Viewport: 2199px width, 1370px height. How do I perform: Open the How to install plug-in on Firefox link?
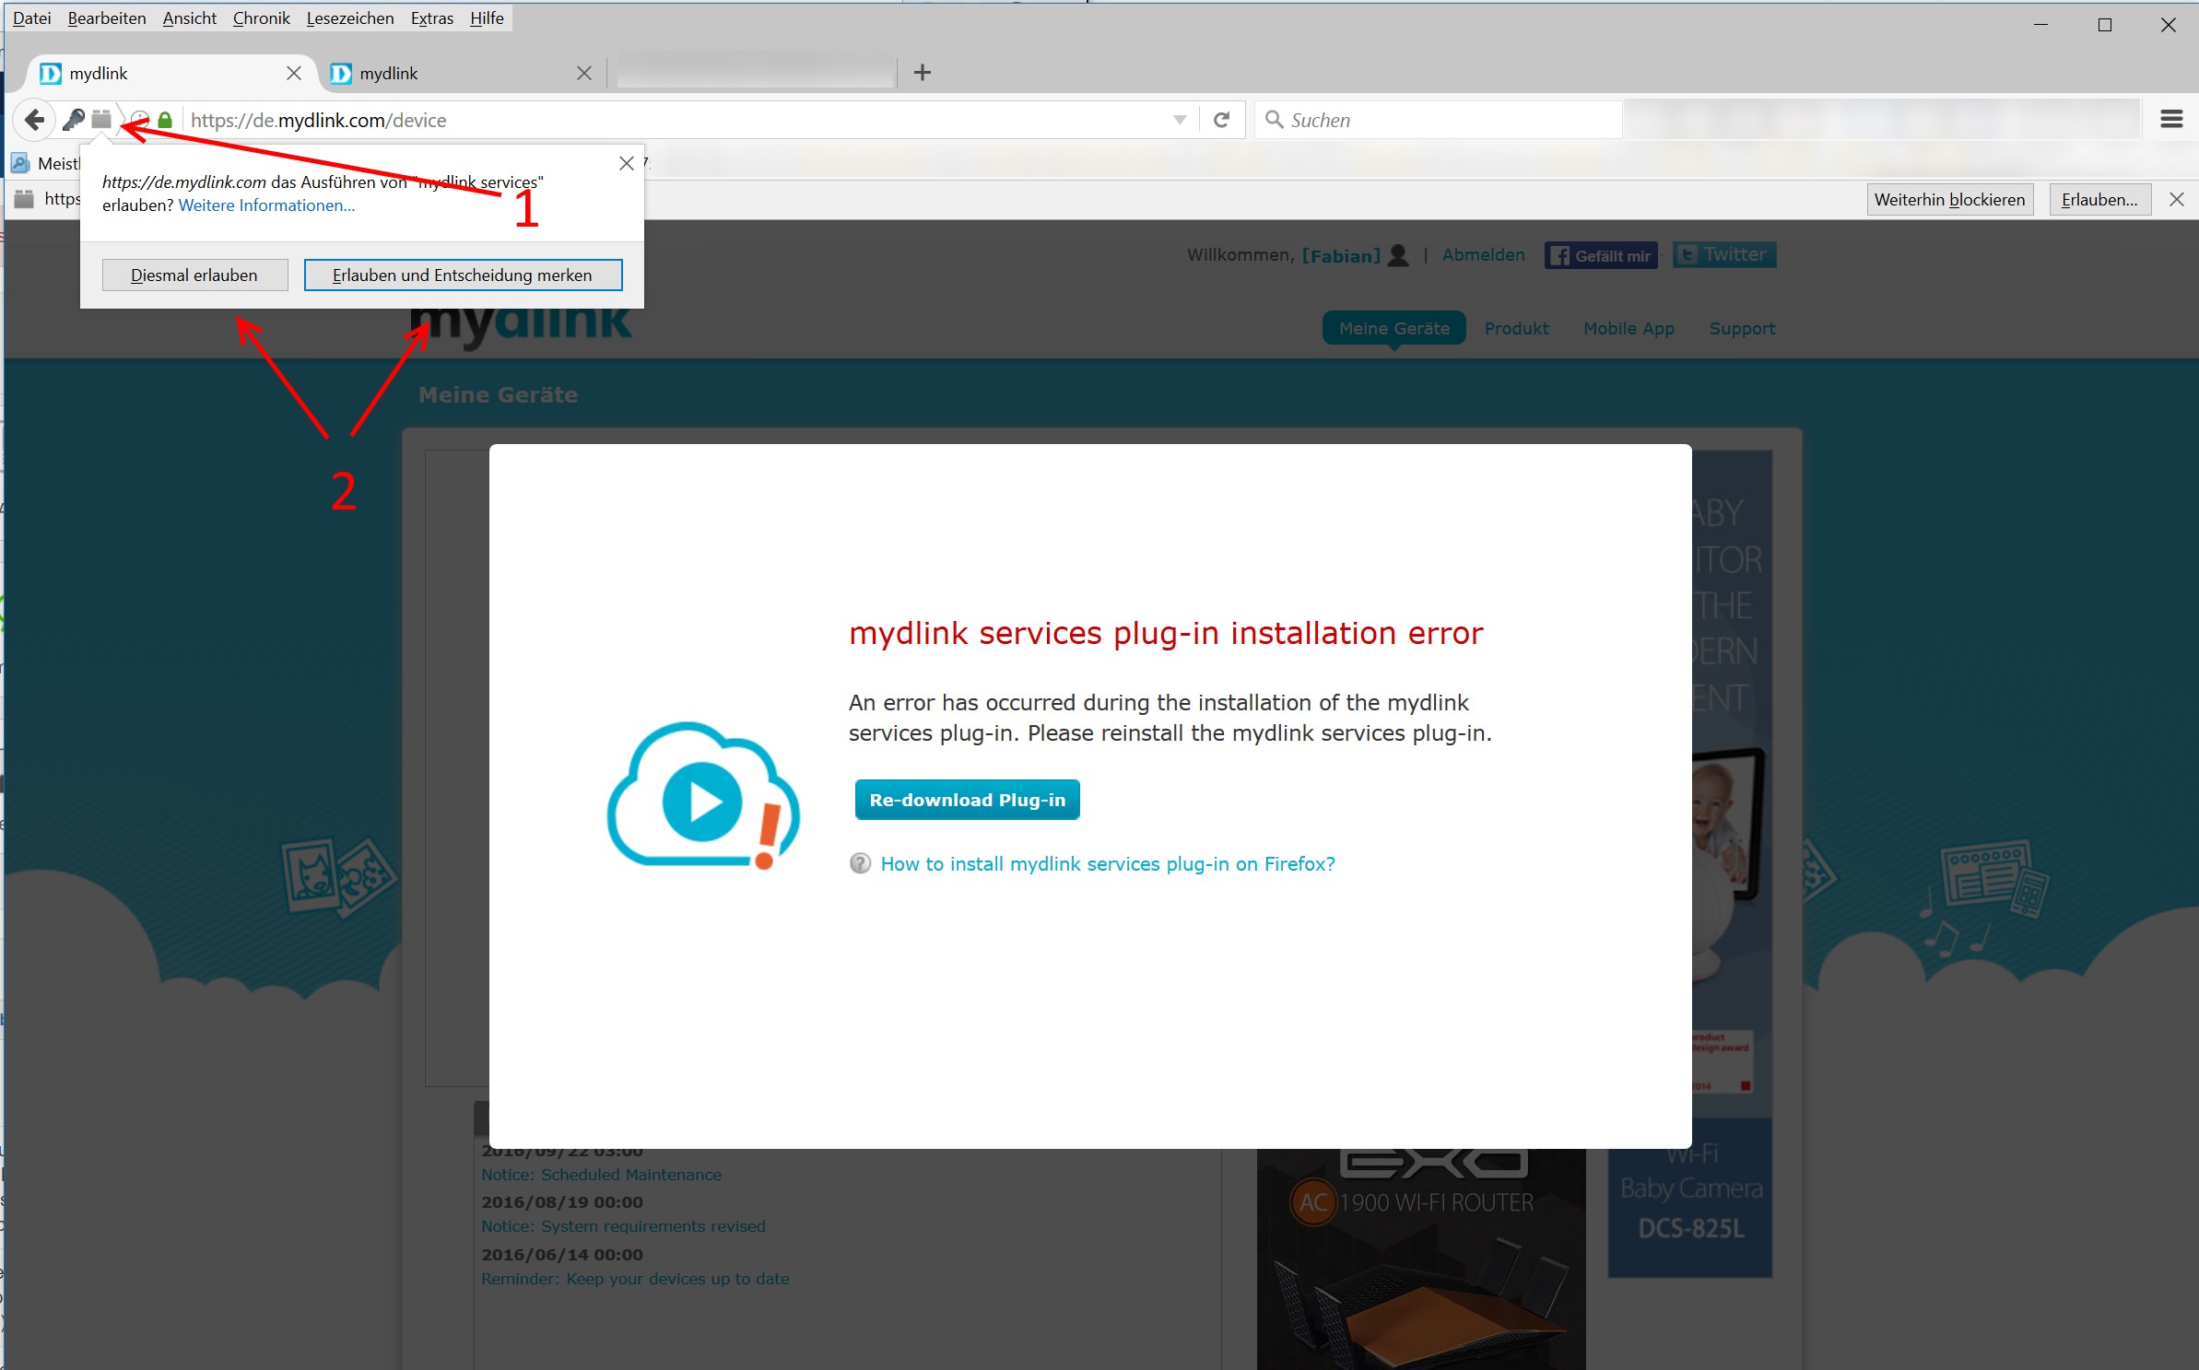click(1107, 863)
